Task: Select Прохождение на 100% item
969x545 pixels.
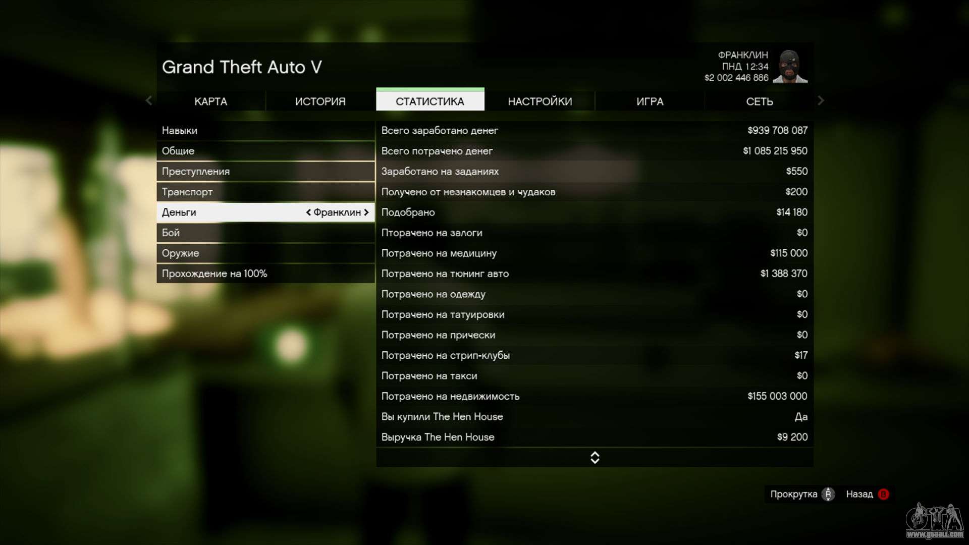Action: tap(214, 274)
